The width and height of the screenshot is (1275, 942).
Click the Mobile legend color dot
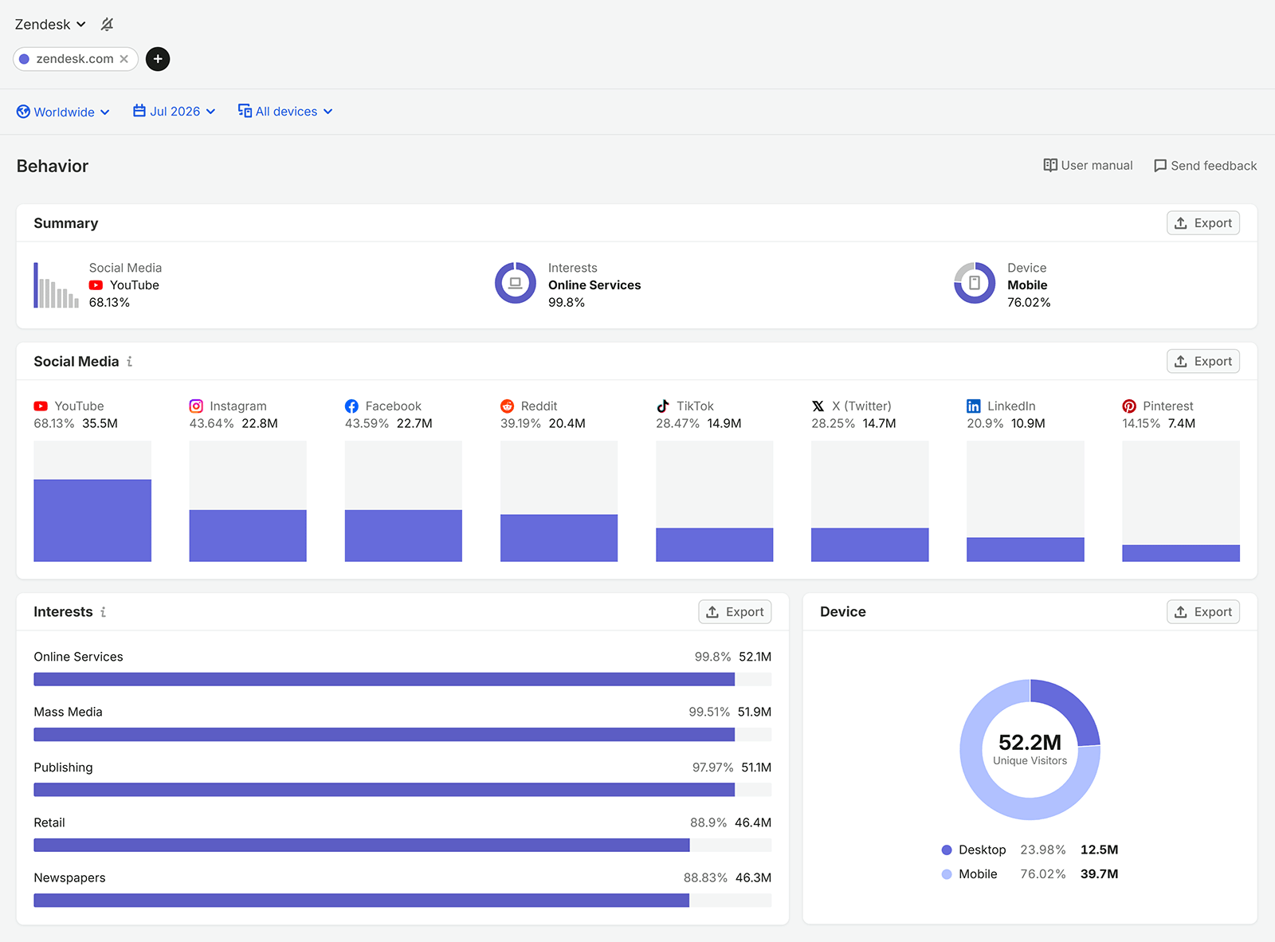pos(947,874)
